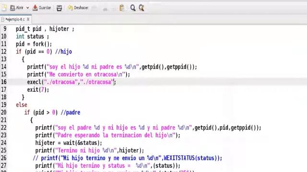Click 'if (pid > 0)' on line 20
This screenshot has width=307, height=172.
pos(41,113)
